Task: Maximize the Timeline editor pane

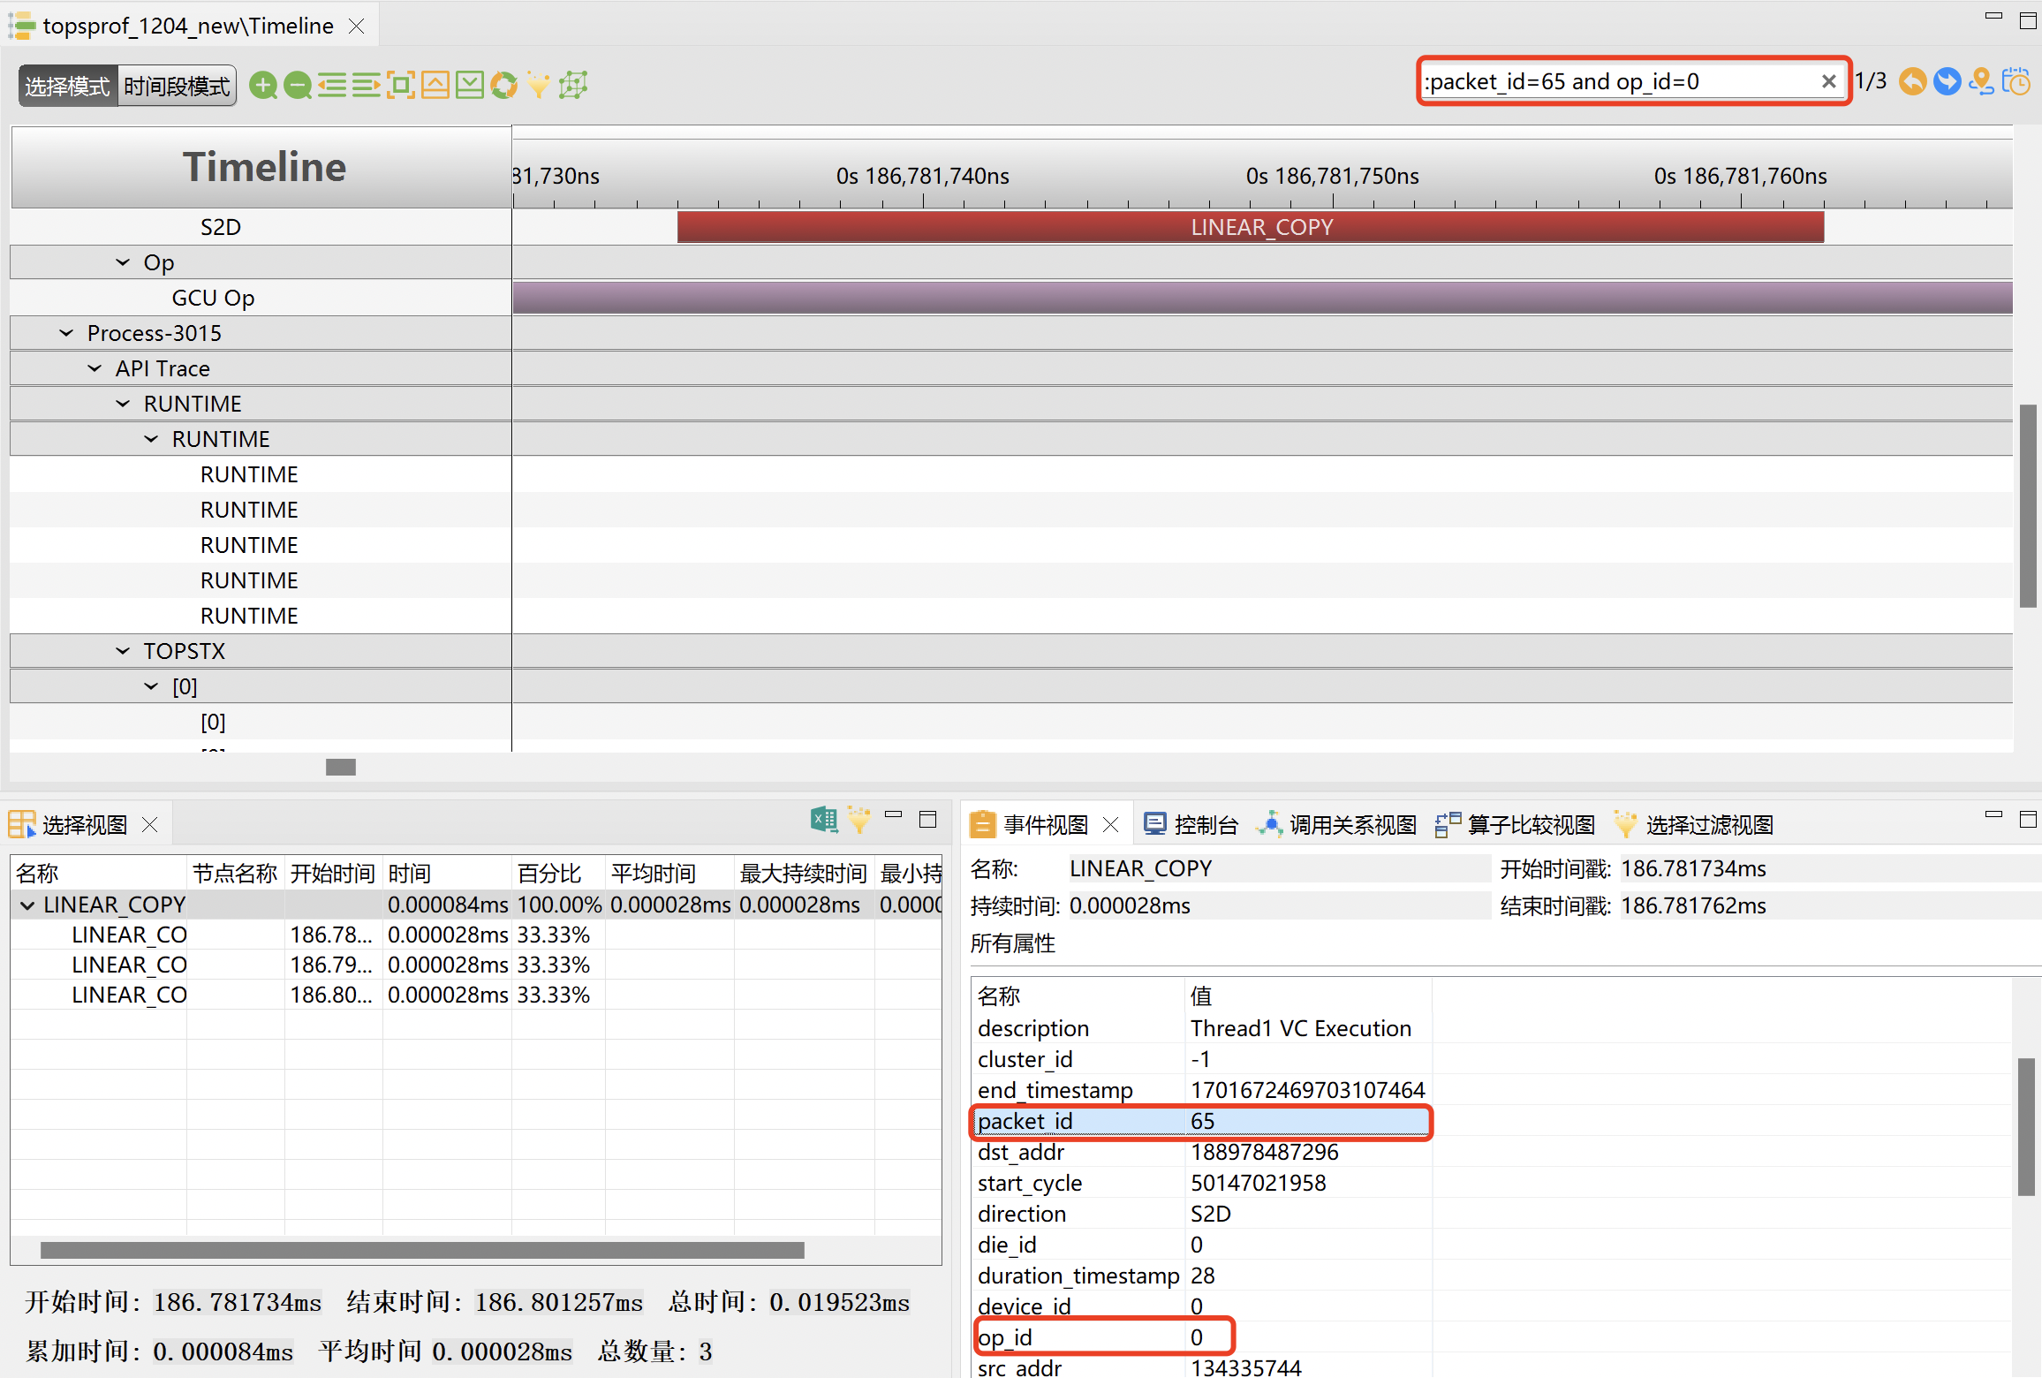Action: 2028,20
